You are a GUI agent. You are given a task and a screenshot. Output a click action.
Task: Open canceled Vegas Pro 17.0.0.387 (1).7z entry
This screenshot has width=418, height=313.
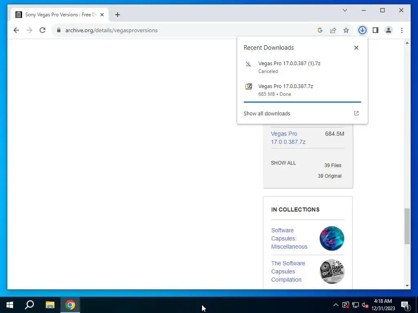[302, 67]
